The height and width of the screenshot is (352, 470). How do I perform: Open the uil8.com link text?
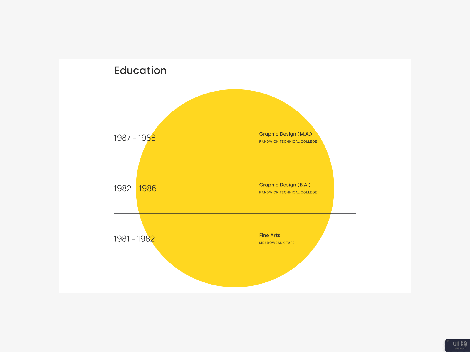460,349
